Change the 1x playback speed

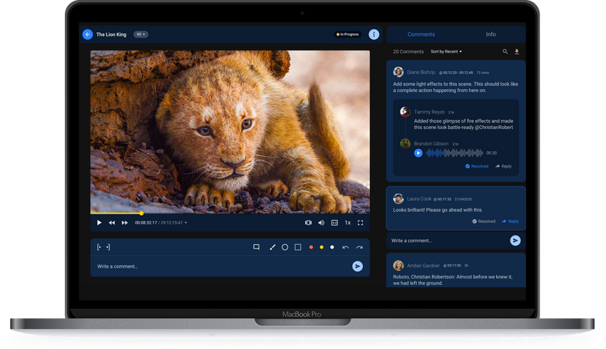click(347, 223)
